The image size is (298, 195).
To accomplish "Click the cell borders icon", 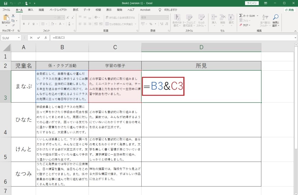I will point(43,24).
